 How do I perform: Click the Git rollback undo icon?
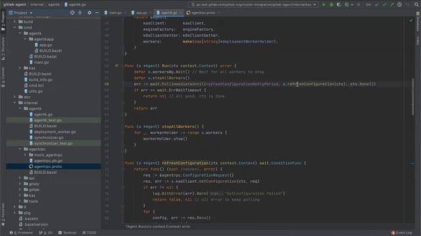tap(407, 5)
